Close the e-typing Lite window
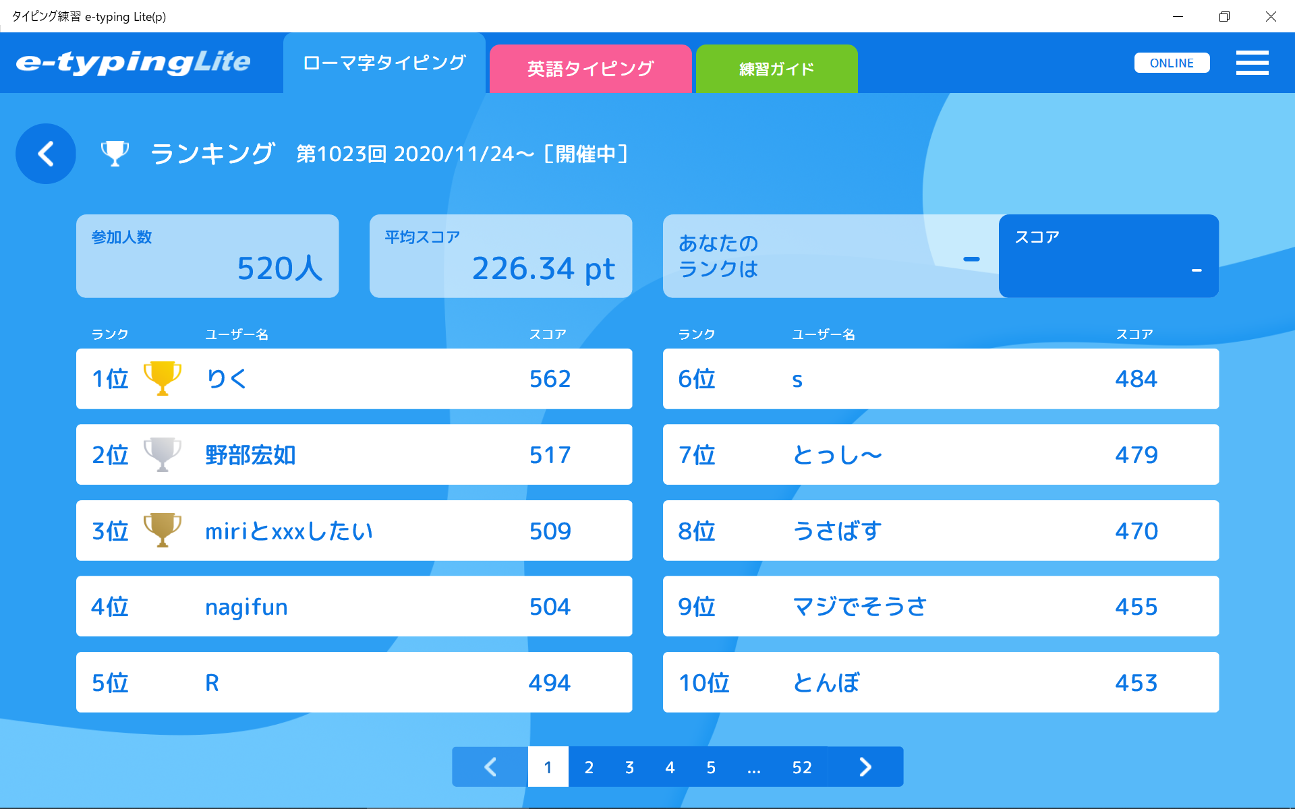The width and height of the screenshot is (1295, 809). click(x=1271, y=16)
